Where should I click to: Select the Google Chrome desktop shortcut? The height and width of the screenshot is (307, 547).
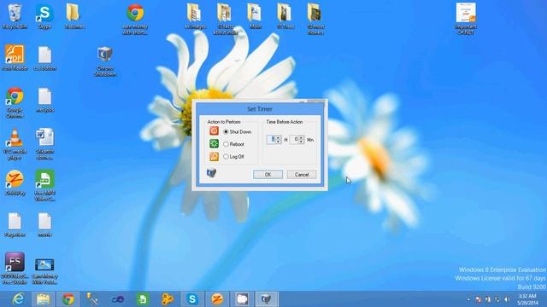(15, 102)
